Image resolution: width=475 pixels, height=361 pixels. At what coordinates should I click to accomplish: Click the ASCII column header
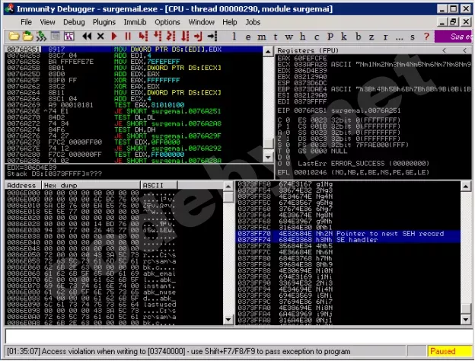159,185
